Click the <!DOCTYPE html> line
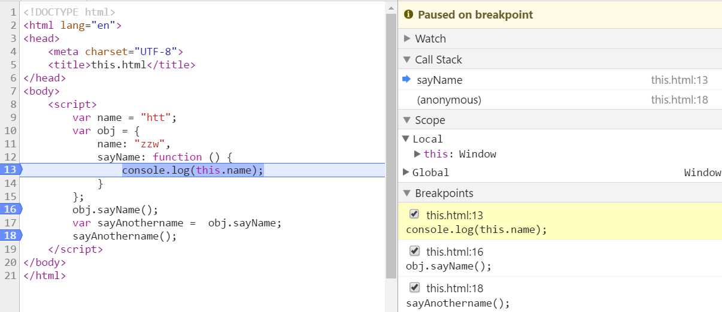Image resolution: width=722 pixels, height=312 pixels. coord(69,12)
